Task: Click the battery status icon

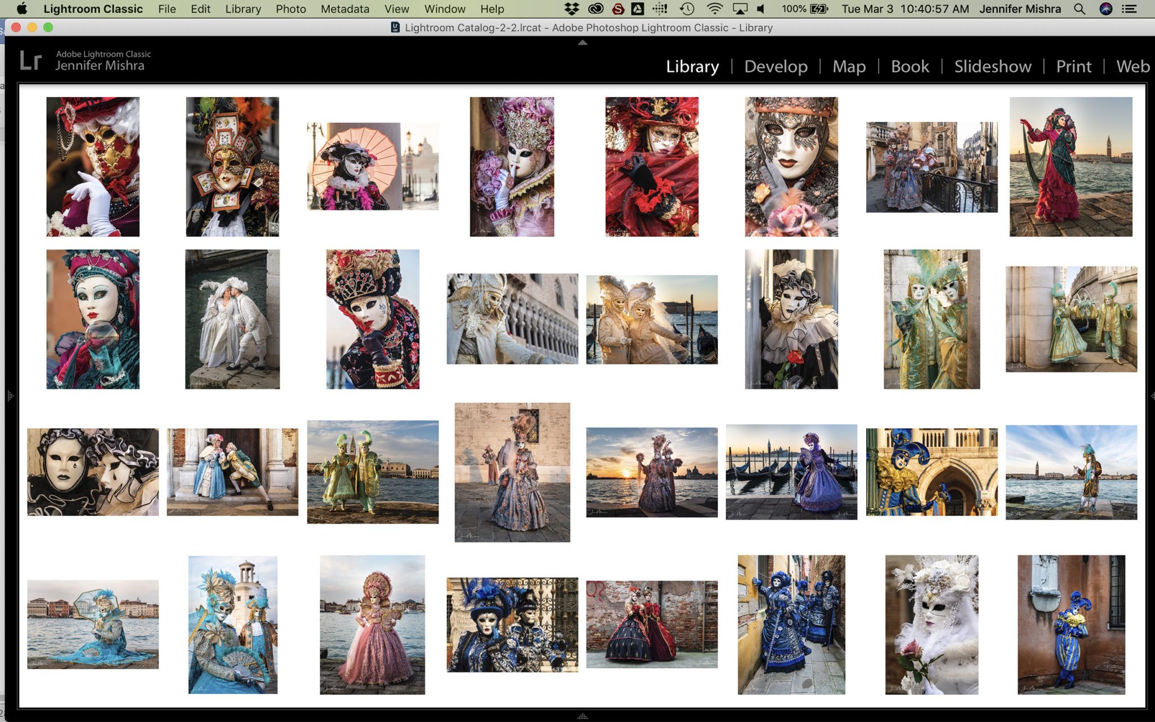Action: 819,8
